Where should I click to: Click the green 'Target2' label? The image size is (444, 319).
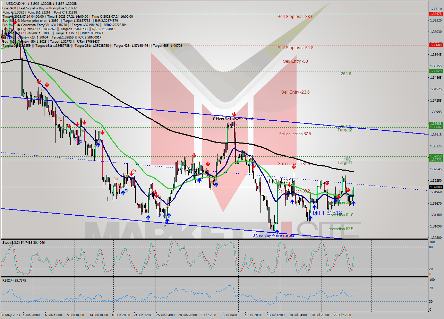point(345,130)
